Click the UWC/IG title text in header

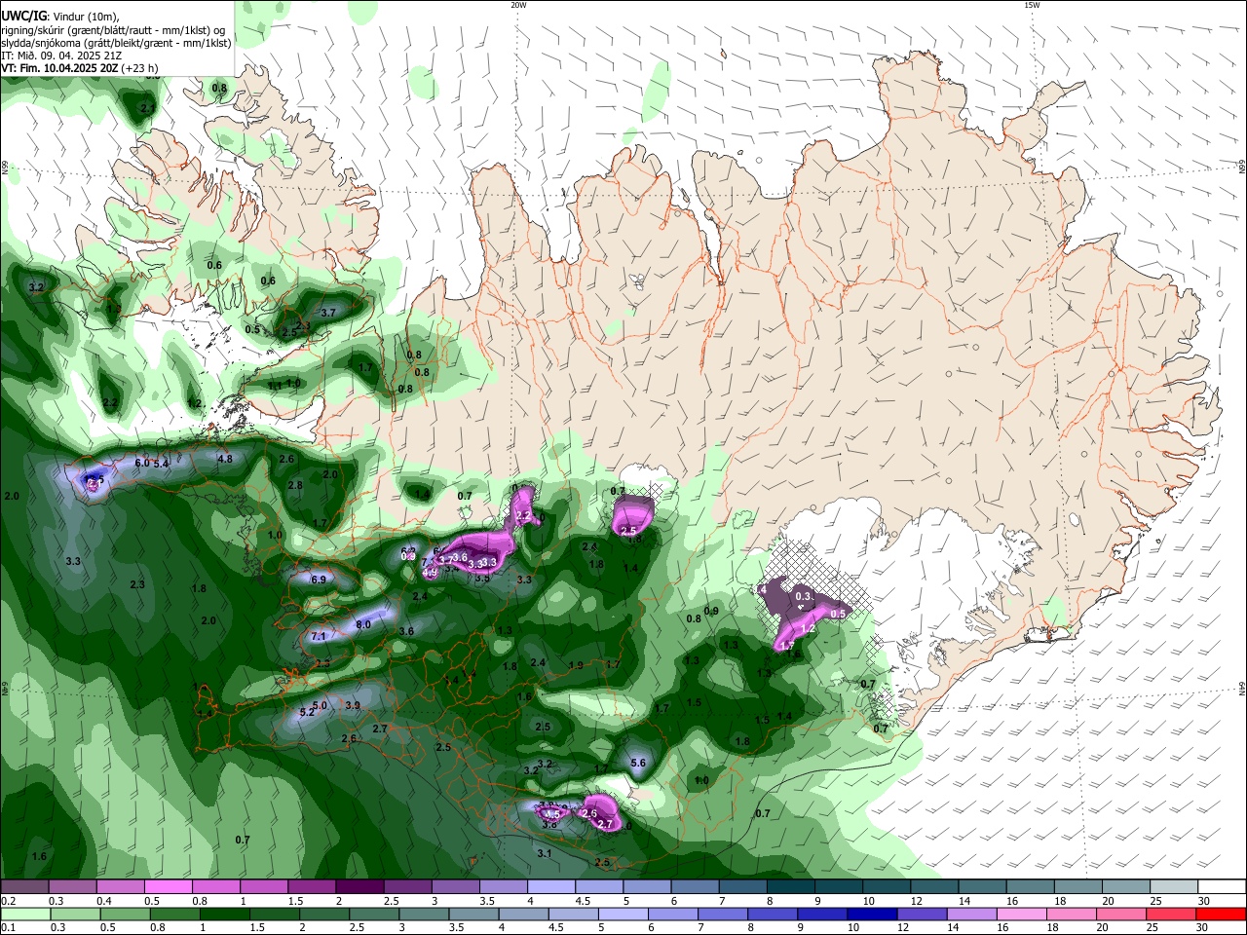pyautogui.click(x=22, y=17)
